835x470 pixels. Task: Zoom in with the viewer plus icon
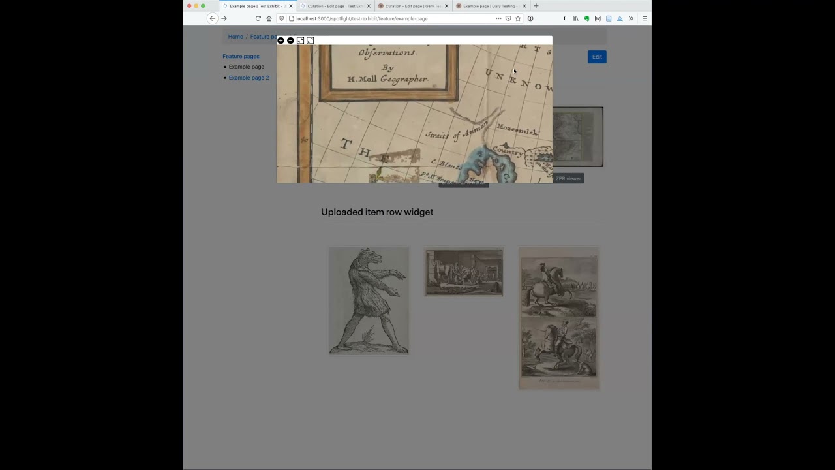point(281,40)
